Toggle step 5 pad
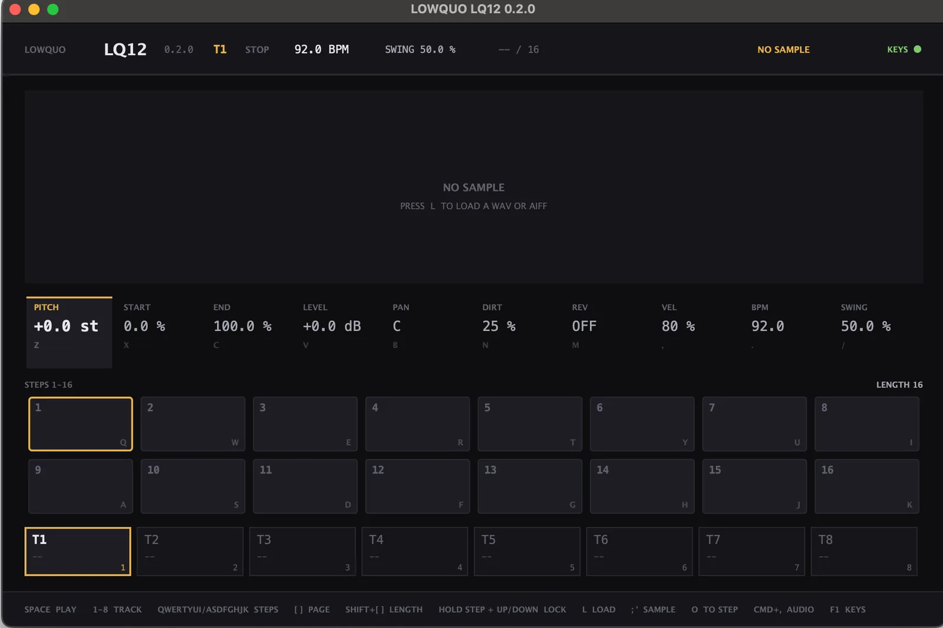This screenshot has width=943, height=628. 530,424
